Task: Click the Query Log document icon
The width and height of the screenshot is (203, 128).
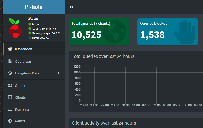Action: point(10,61)
